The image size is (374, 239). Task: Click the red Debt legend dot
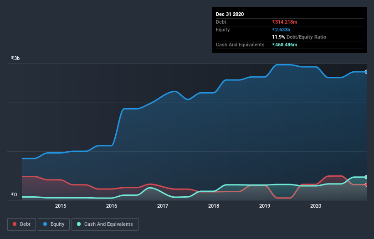15,224
